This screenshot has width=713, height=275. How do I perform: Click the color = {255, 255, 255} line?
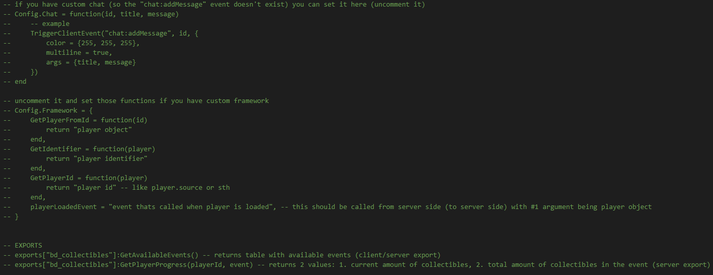pos(92,43)
